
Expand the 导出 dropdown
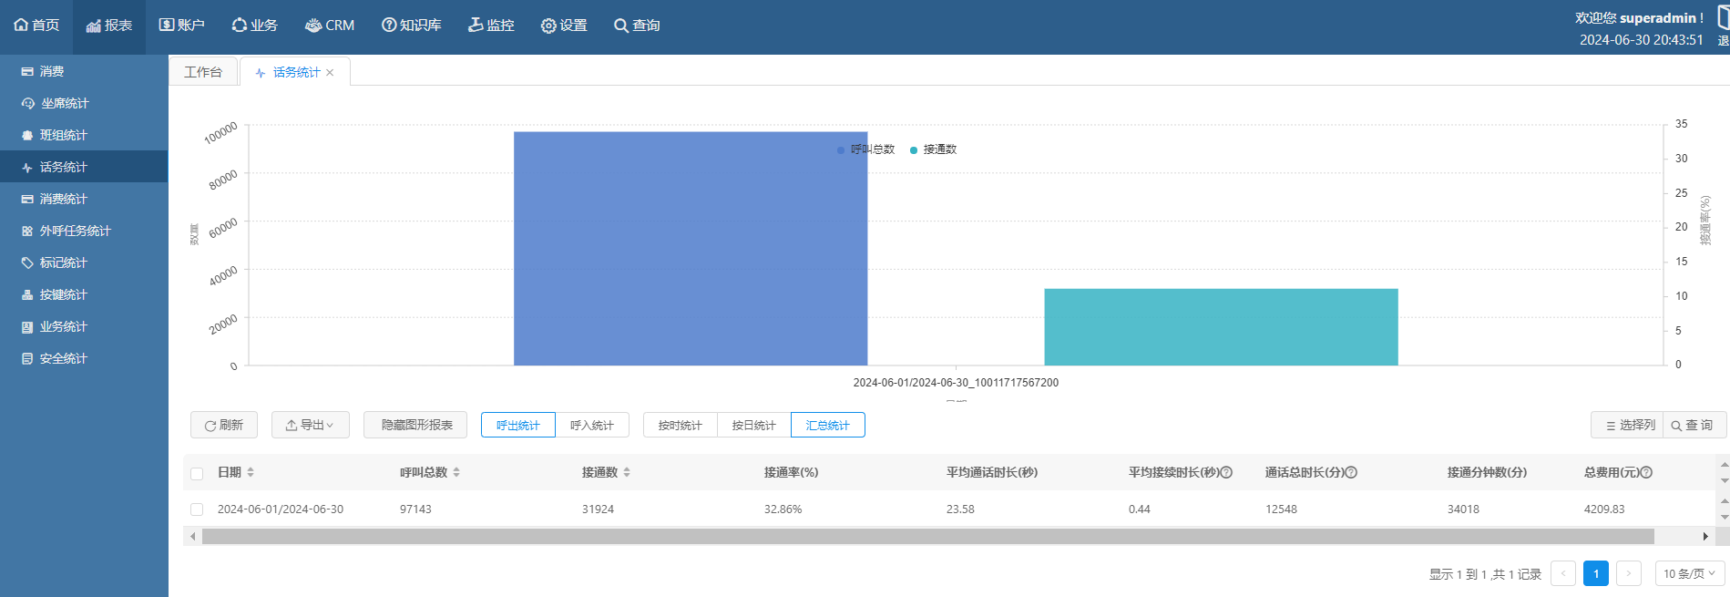point(311,425)
